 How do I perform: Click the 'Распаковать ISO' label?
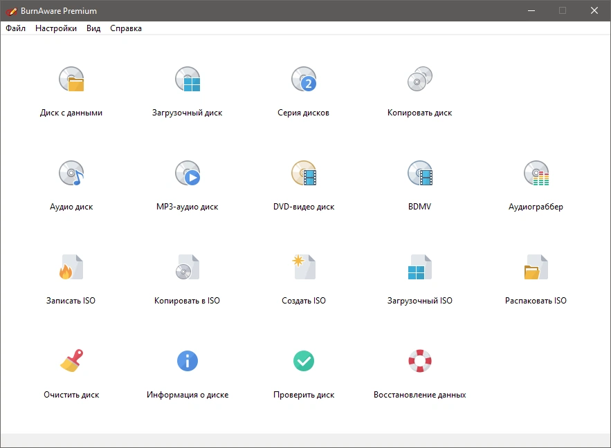[x=536, y=301]
